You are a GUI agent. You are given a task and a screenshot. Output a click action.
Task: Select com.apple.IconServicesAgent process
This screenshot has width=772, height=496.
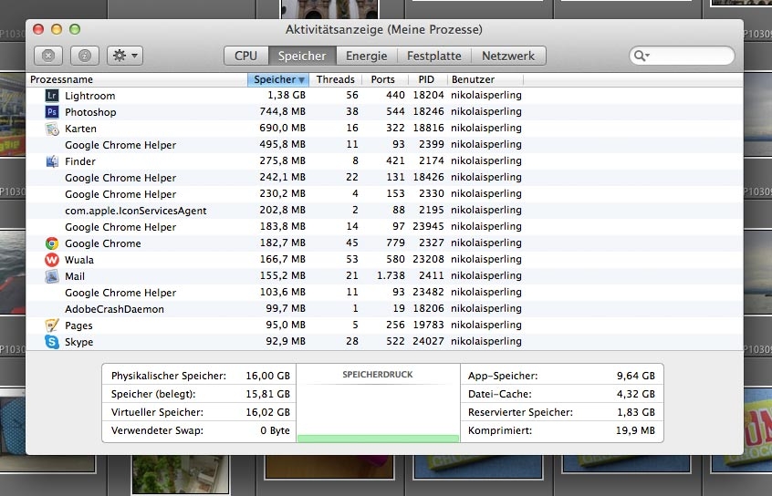click(136, 211)
